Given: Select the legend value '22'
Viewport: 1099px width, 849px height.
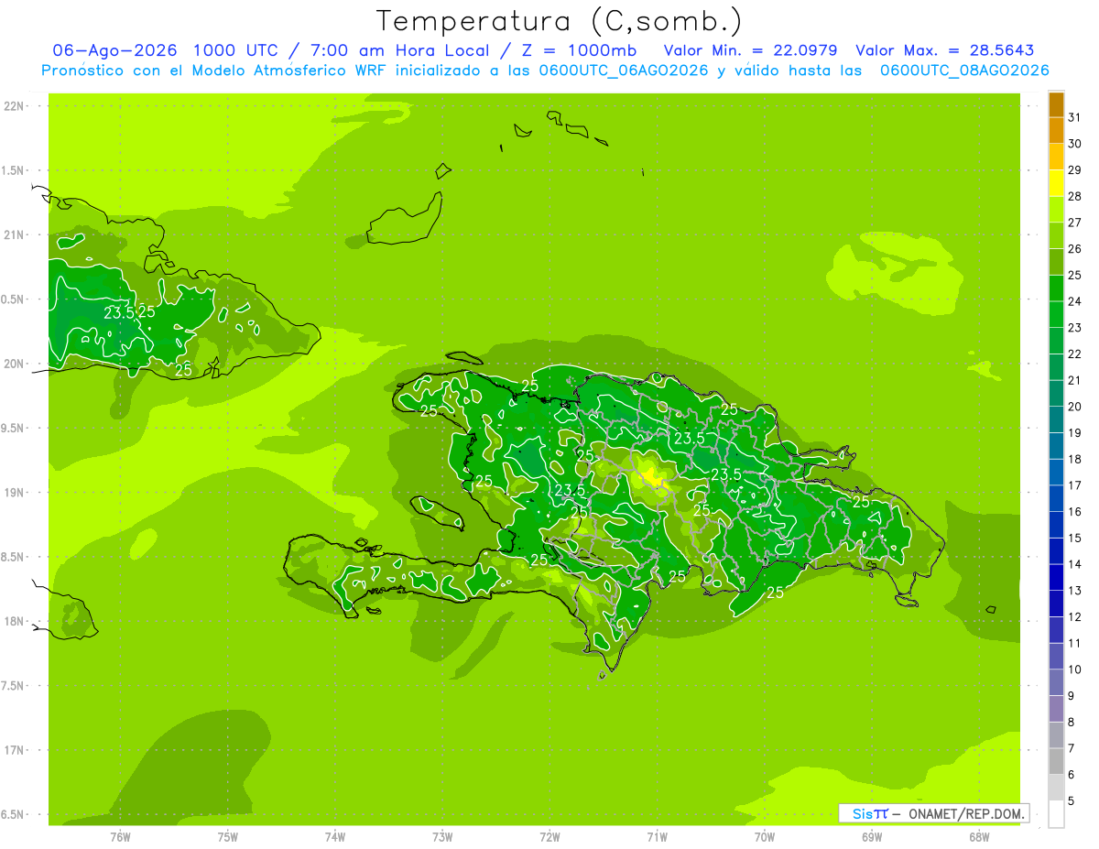Looking at the screenshot, I should tap(1074, 354).
